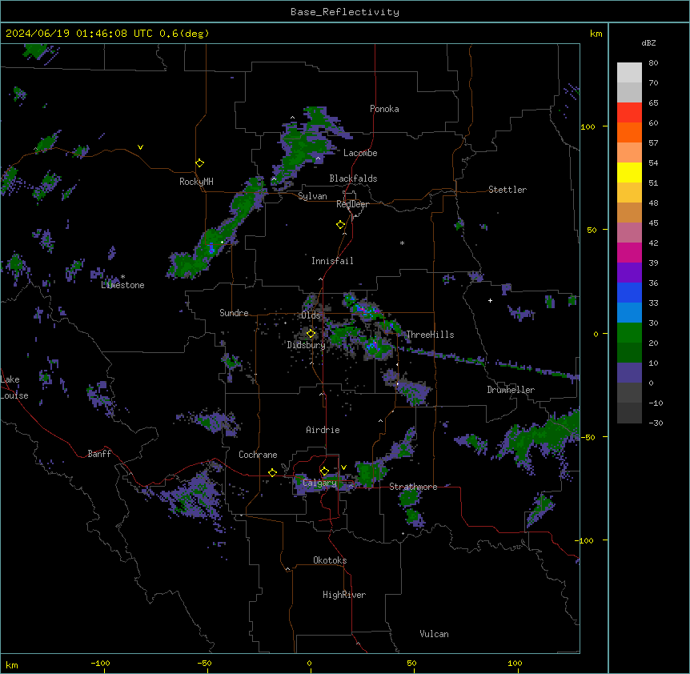Select the asterisk marker above Limestone
This screenshot has height=674, width=690.
pos(122,277)
